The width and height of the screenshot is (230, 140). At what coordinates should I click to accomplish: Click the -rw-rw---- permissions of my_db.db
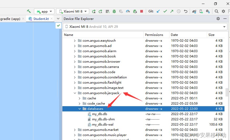[x=153, y=114]
